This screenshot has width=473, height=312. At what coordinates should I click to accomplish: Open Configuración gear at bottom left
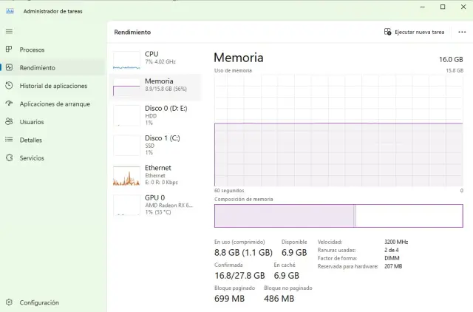(x=9, y=302)
